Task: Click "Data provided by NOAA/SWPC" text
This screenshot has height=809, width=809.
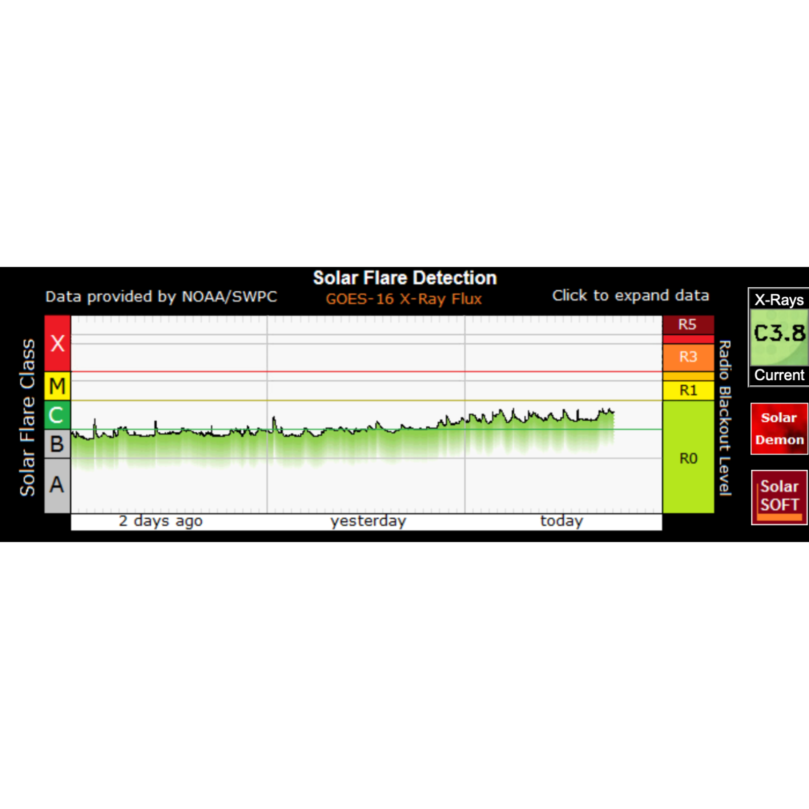Action: point(161,296)
